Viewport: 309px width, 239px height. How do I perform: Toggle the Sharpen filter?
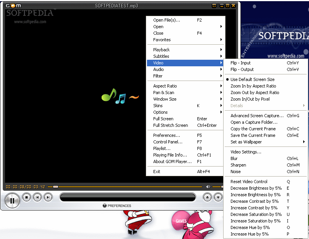(x=266, y=165)
